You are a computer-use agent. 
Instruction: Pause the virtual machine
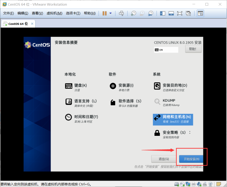(x=105, y=13)
